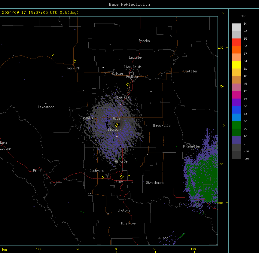The image size is (259, 253).
Task: Click the white asterisk above Limestone
Action: (46, 104)
